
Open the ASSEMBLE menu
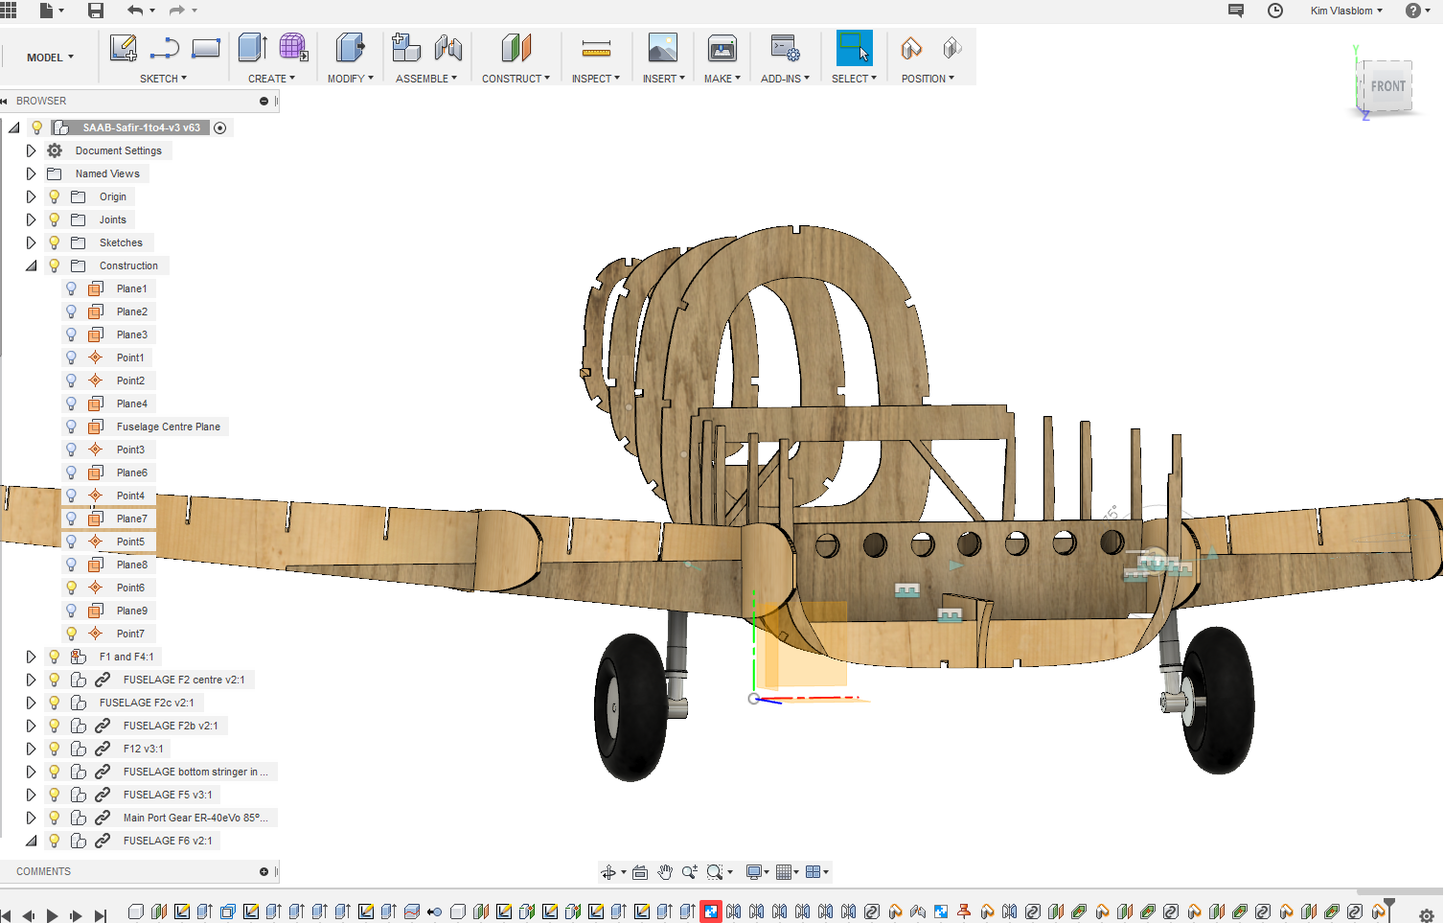(426, 79)
